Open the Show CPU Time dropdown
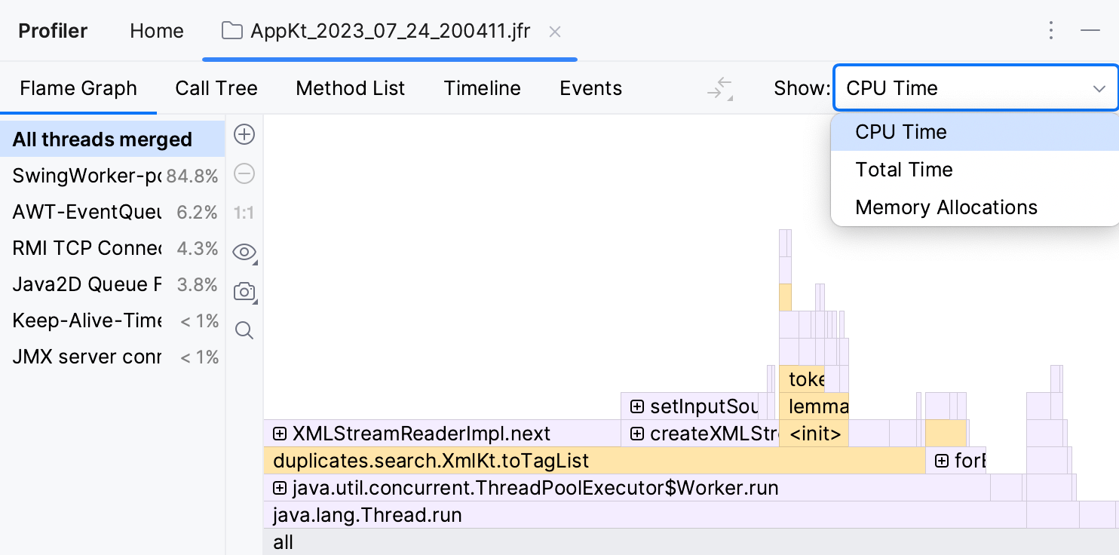1119x555 pixels. pyautogui.click(x=975, y=88)
